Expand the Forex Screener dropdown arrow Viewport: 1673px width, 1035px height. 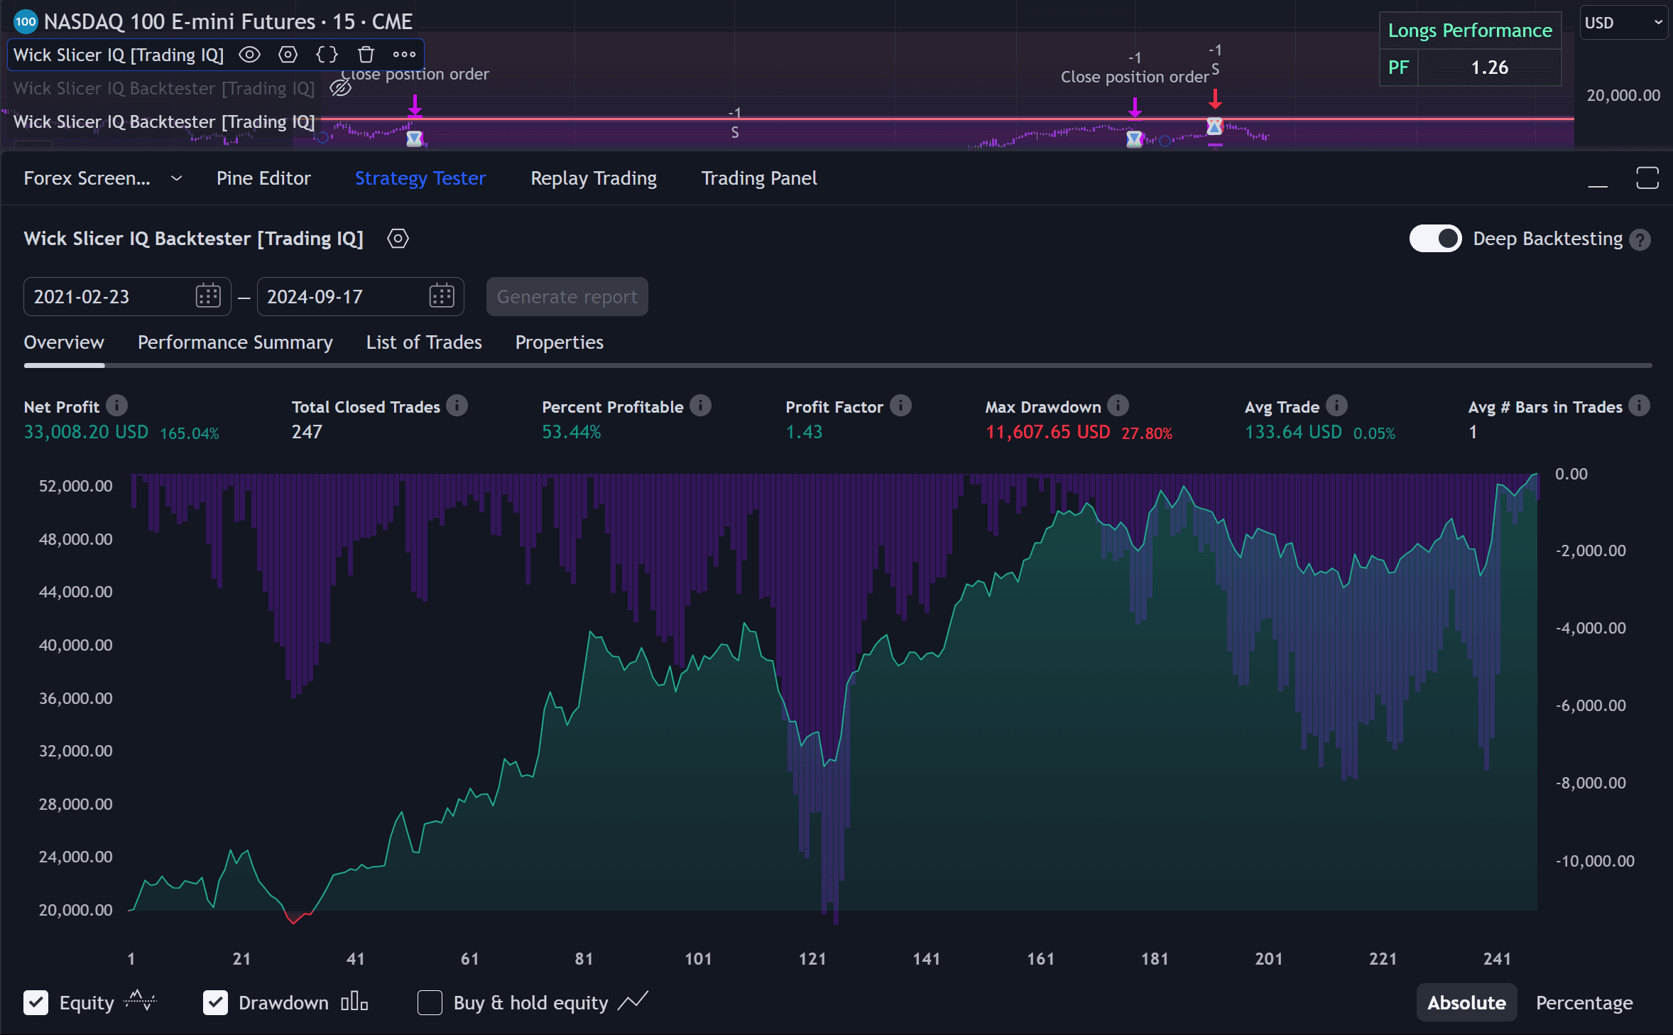177,178
